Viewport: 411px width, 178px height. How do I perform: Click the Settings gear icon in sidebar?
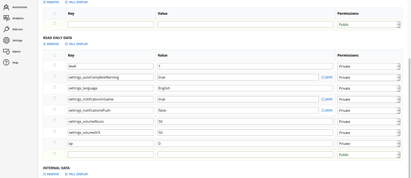click(6, 40)
